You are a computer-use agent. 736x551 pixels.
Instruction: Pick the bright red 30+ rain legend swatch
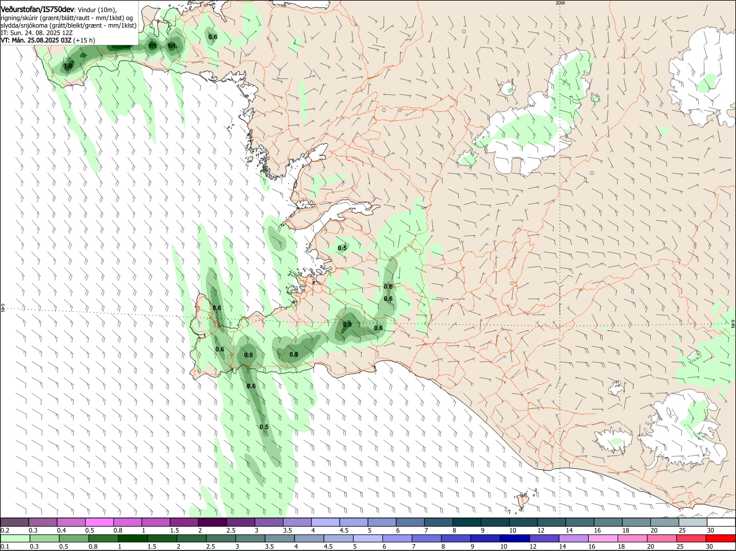tap(721, 539)
